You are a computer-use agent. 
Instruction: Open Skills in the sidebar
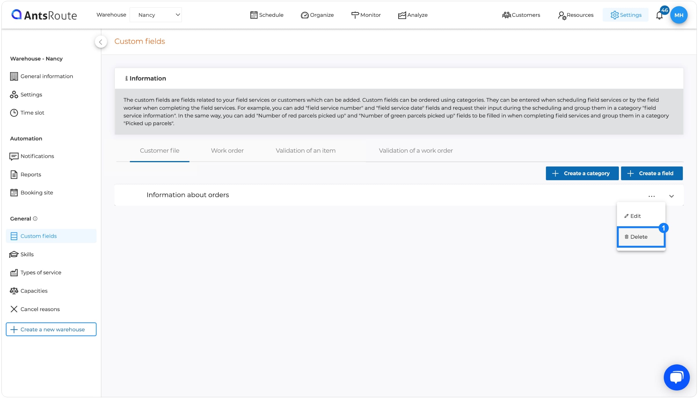[x=22, y=254]
